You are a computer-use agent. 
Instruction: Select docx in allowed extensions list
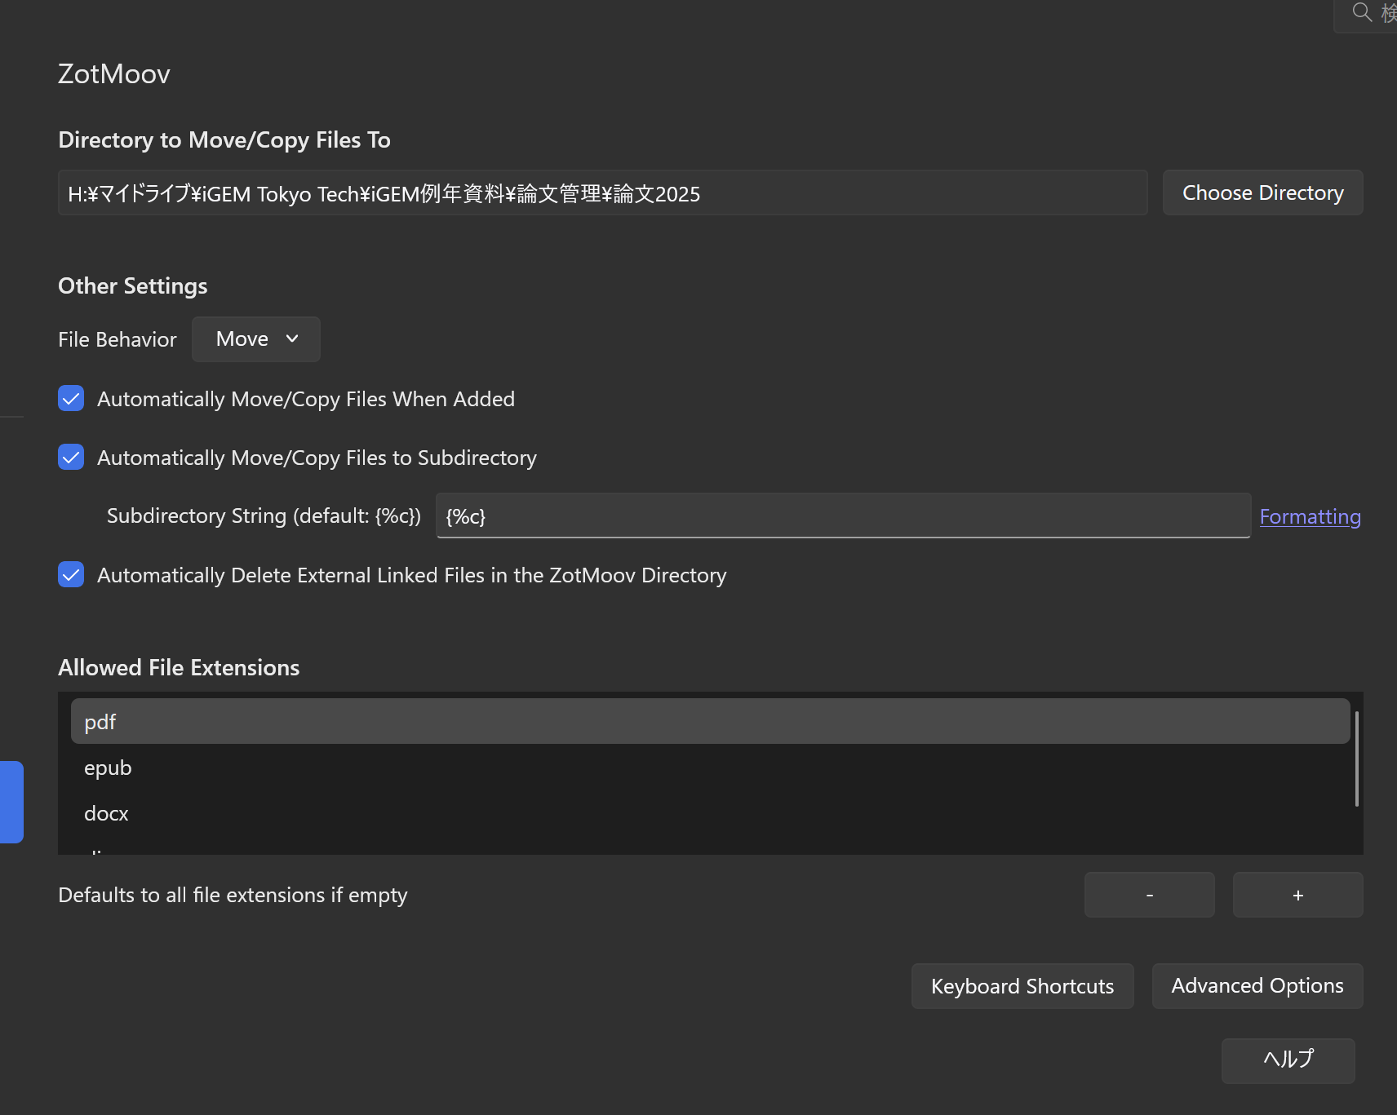pyautogui.click(x=710, y=813)
